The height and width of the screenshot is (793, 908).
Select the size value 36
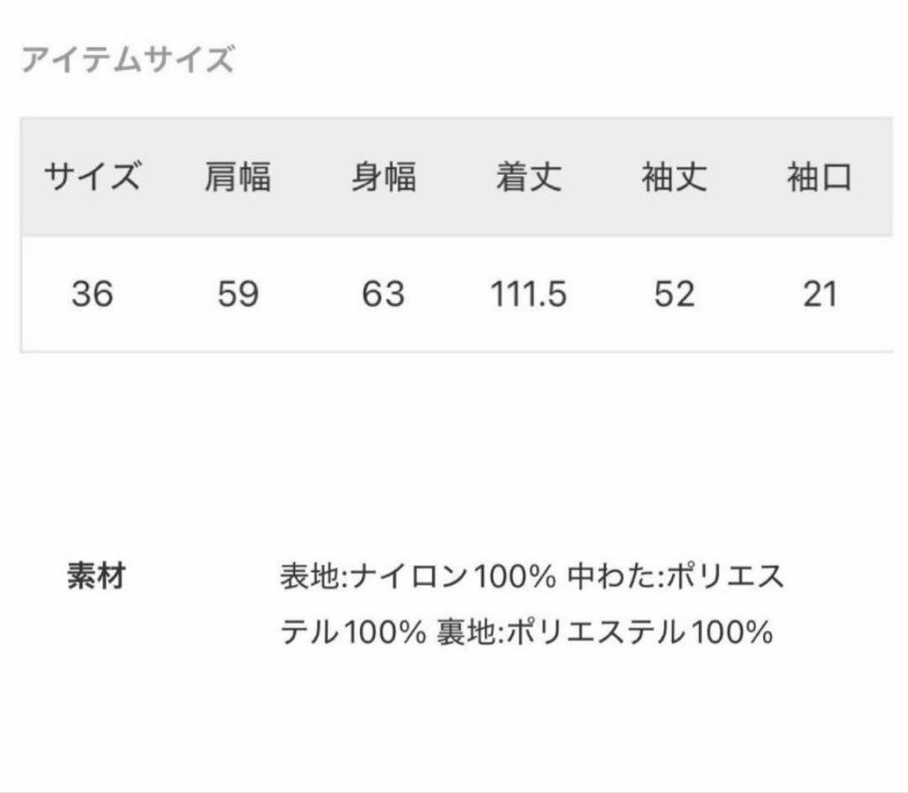(x=92, y=295)
